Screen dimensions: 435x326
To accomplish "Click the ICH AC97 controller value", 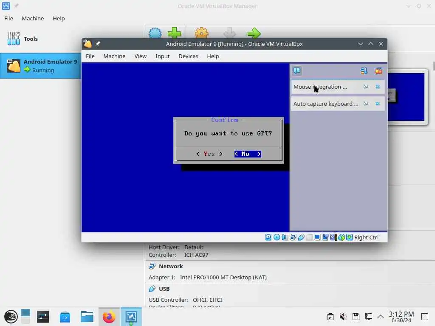I will click(x=196, y=255).
